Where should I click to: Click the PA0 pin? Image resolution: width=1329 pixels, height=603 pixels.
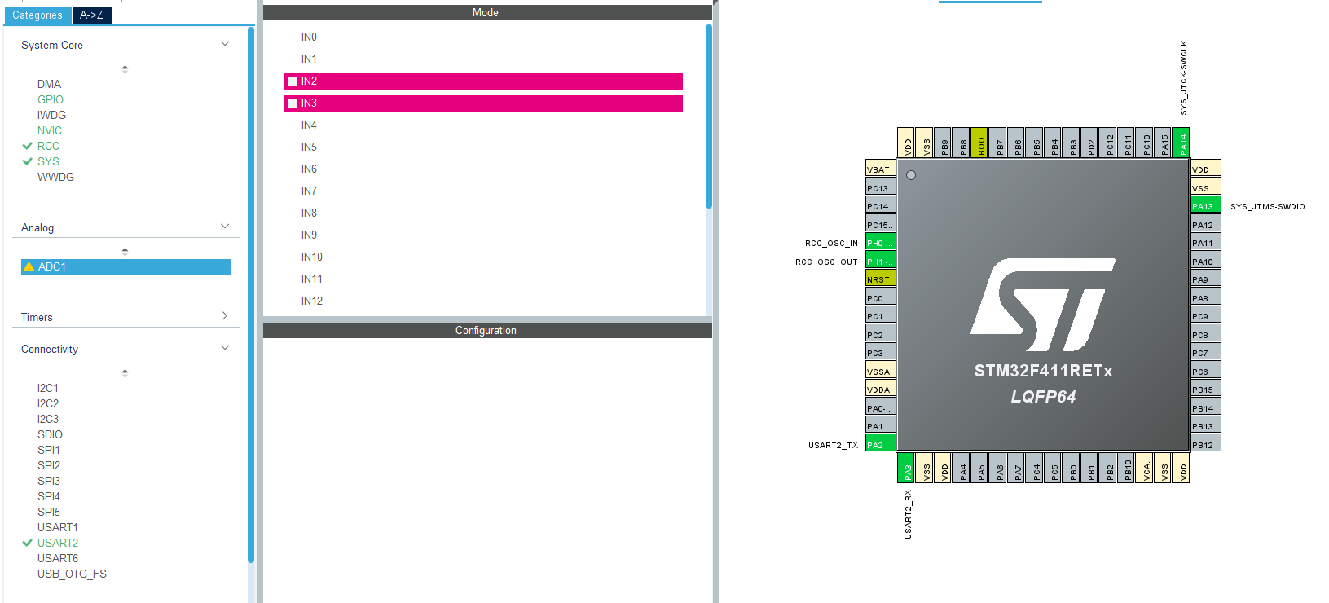[x=881, y=408]
